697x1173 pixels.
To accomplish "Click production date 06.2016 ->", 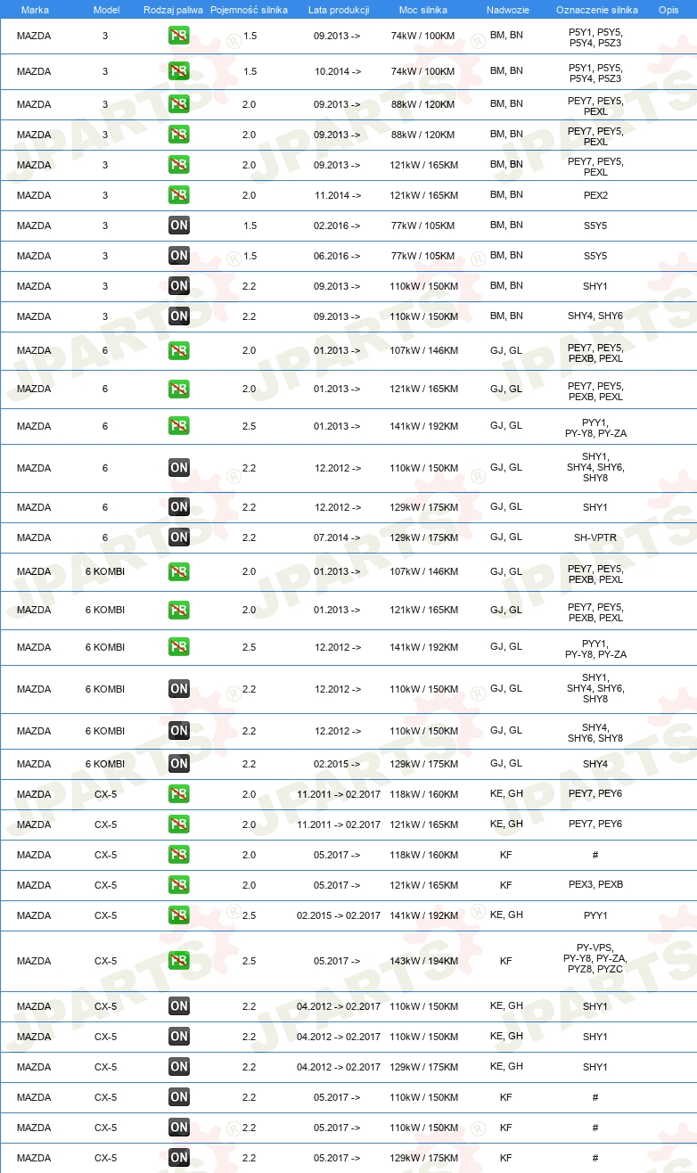I will [x=338, y=256].
